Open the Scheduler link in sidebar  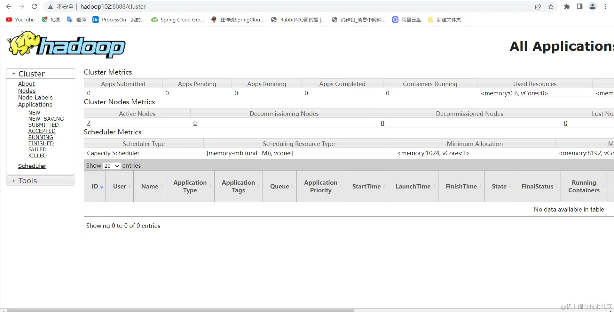32,166
